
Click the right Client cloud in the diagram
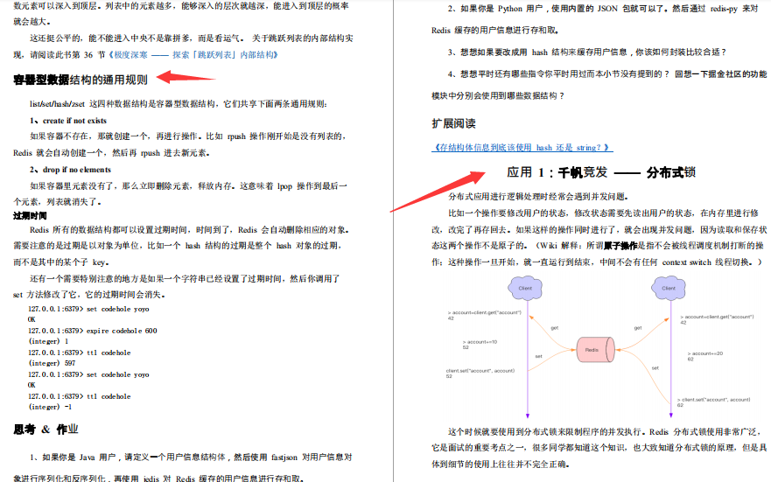[669, 288]
